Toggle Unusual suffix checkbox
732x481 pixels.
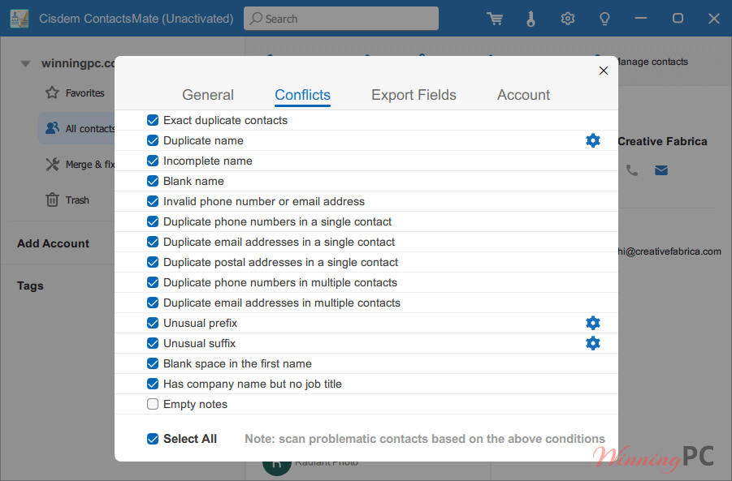point(153,343)
